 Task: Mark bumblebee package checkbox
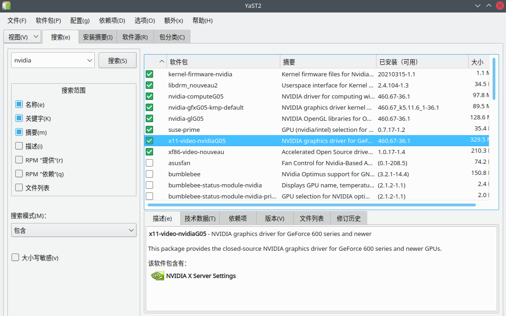(x=149, y=174)
